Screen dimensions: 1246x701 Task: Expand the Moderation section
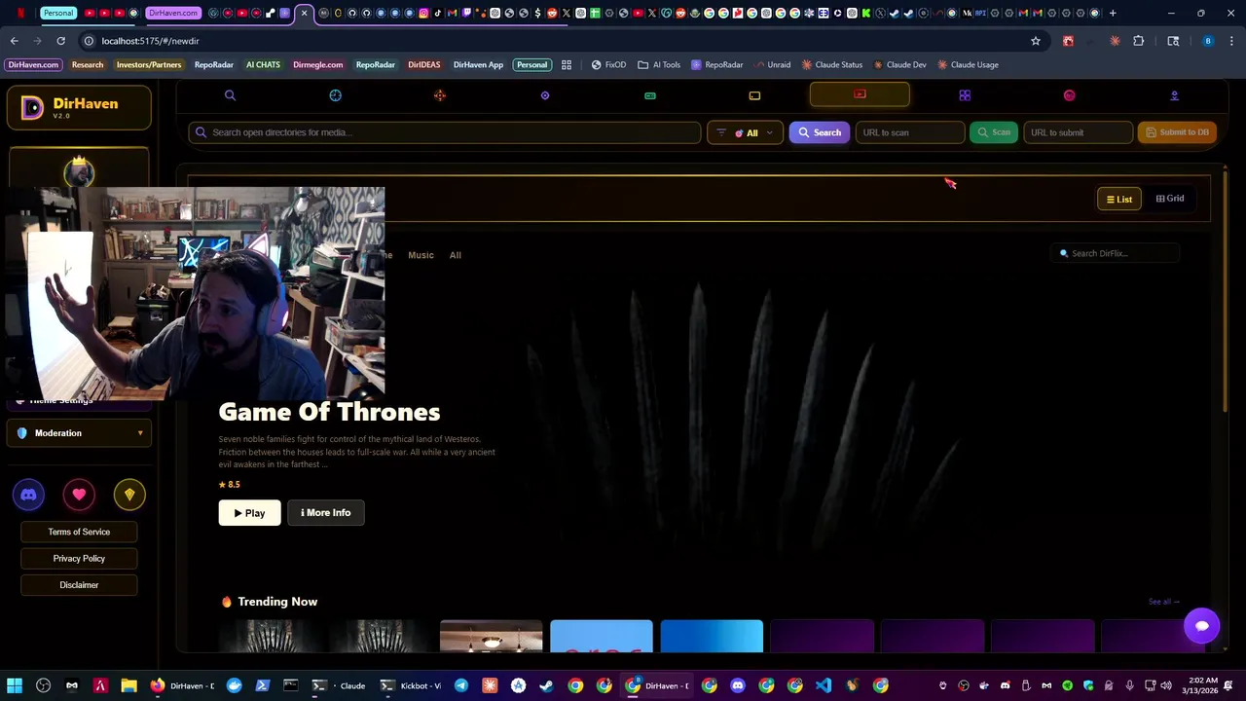coord(80,433)
